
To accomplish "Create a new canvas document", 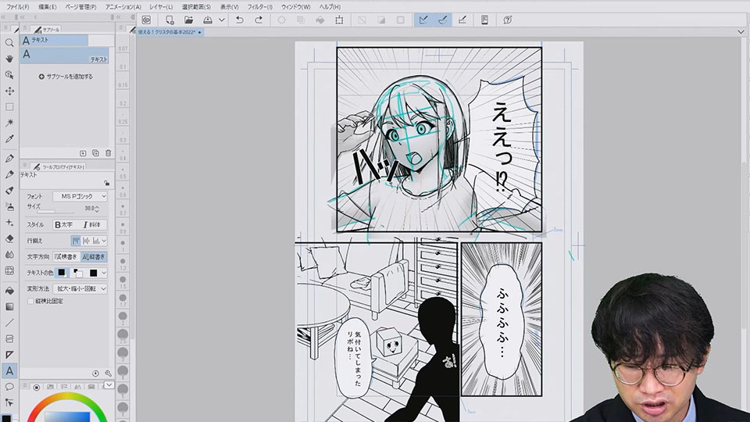I will point(170,20).
